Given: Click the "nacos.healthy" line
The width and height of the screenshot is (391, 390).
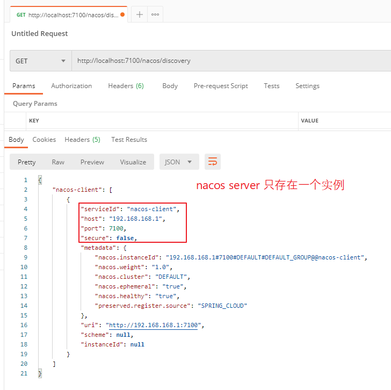Looking at the screenshot, I should pyautogui.click(x=137, y=296).
